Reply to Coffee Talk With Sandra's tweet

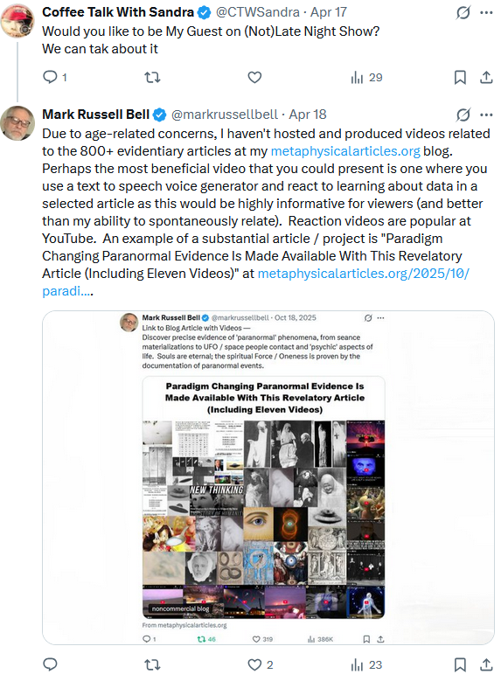(x=50, y=77)
